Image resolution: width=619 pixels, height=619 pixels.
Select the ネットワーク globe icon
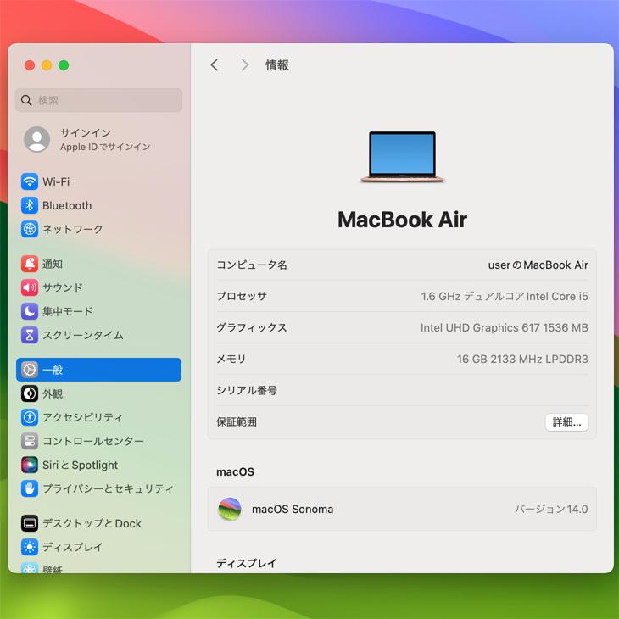30,229
